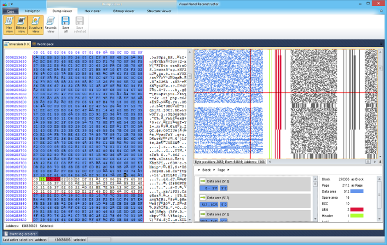Click the 512 size button beside '512 - 1023'

pyautogui.click(x=224, y=205)
